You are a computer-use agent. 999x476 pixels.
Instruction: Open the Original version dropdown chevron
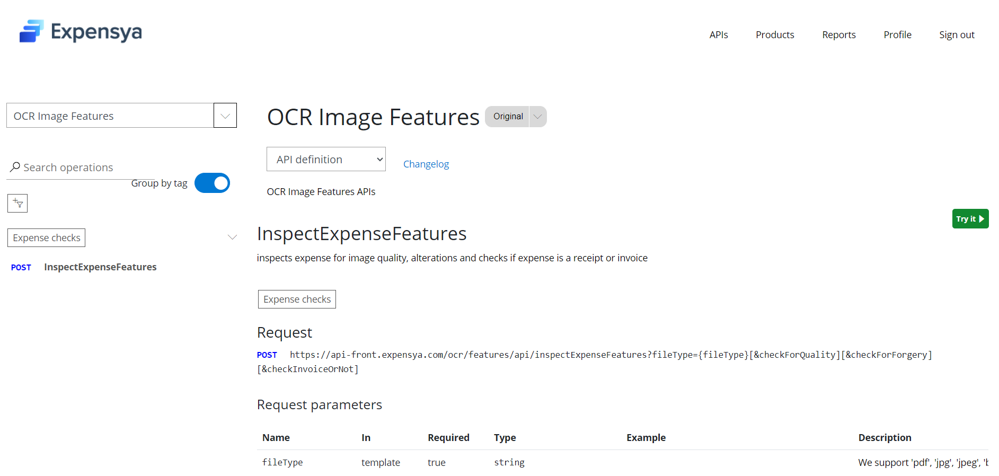538,117
